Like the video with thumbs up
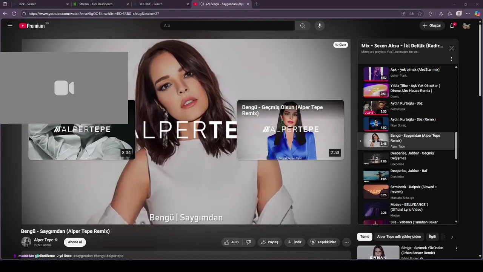Screen dimensions: 483x272 coord(232,242)
